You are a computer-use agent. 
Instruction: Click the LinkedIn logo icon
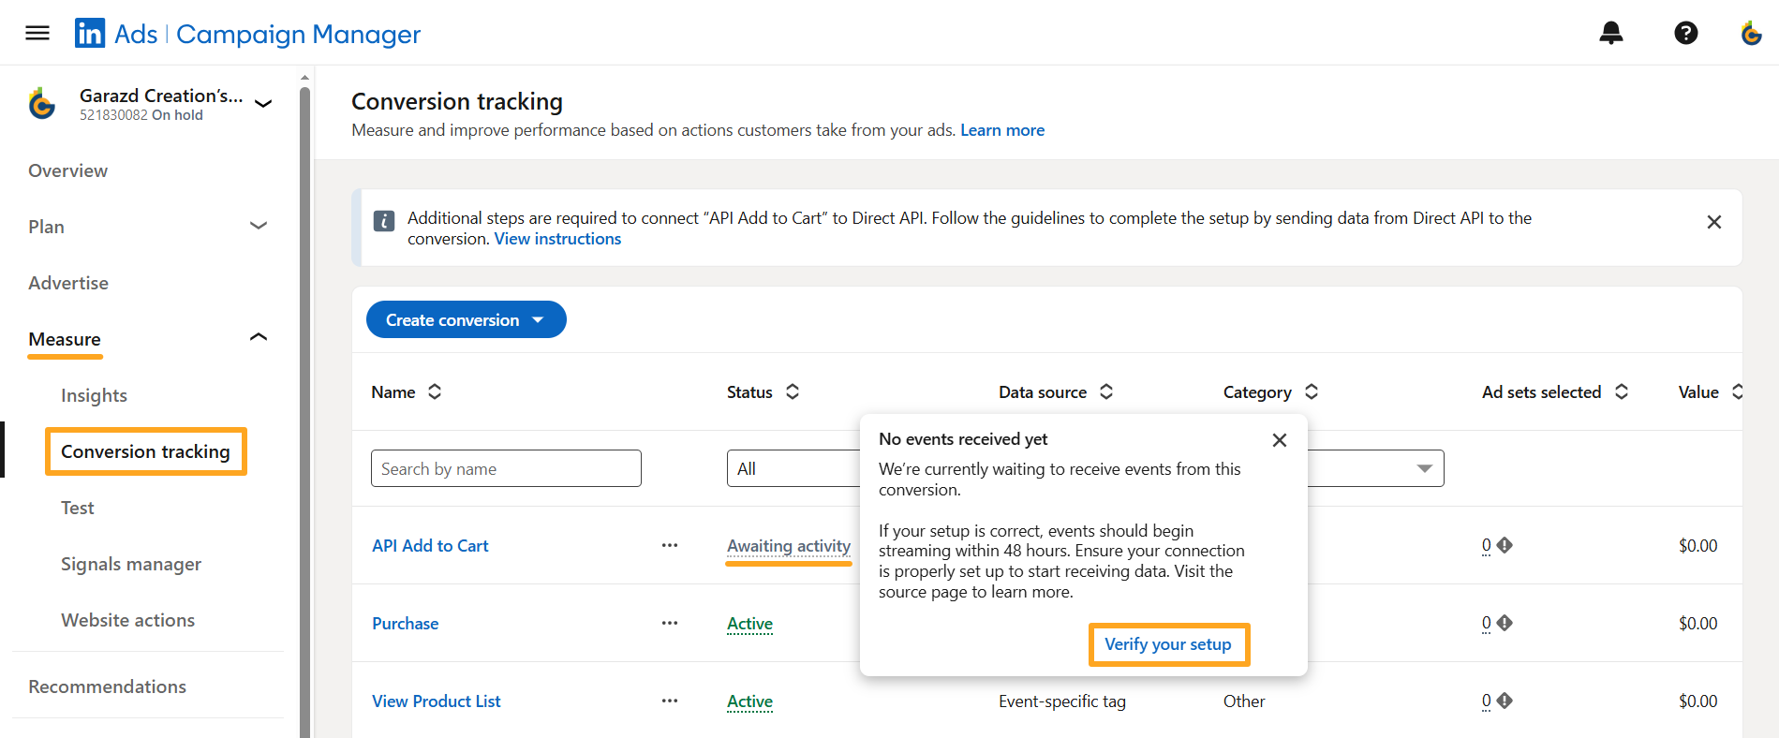(90, 34)
